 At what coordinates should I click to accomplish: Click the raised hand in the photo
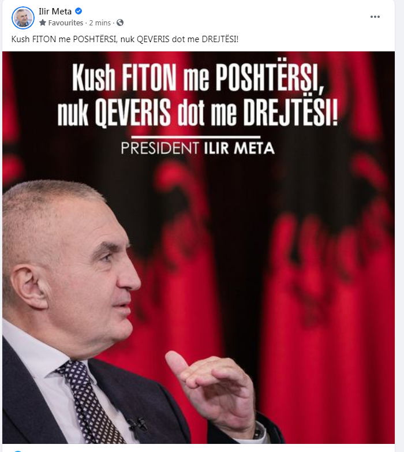[213, 389]
